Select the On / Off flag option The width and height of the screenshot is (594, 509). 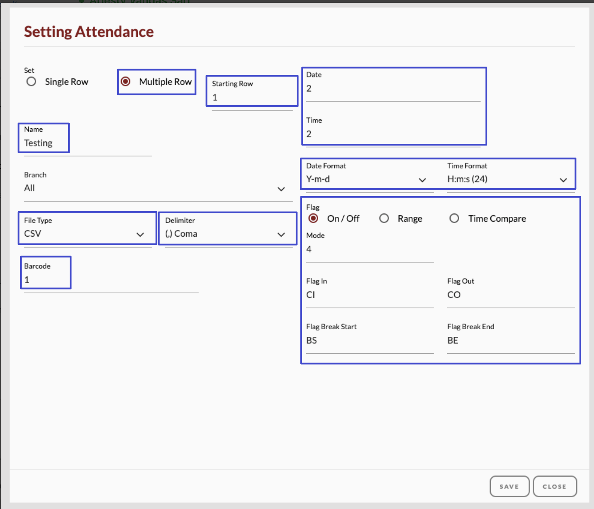(313, 218)
